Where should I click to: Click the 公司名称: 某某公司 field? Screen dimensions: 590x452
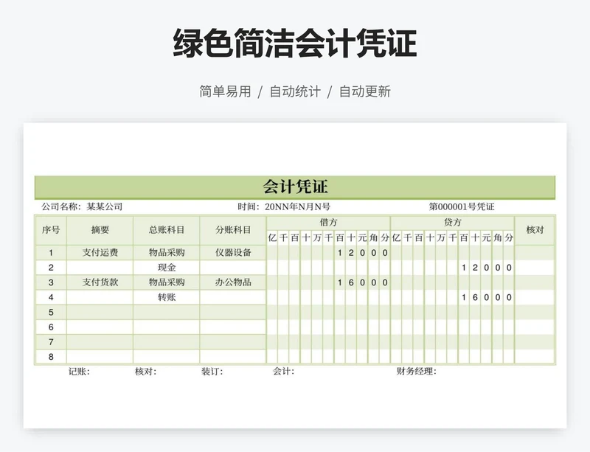(82, 206)
